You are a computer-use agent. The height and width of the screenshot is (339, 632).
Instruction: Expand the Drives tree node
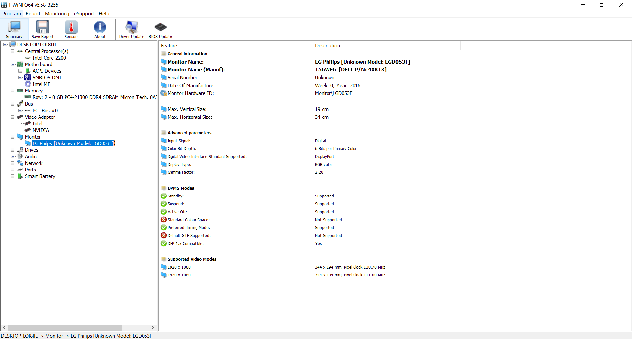pyautogui.click(x=13, y=150)
